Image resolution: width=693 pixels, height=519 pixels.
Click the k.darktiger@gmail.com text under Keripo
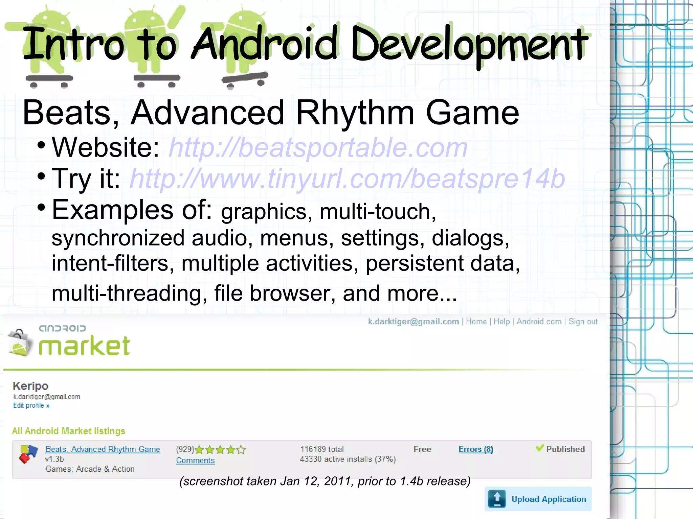47,397
